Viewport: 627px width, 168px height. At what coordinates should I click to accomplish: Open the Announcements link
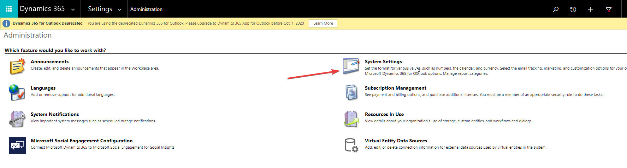[49, 62]
